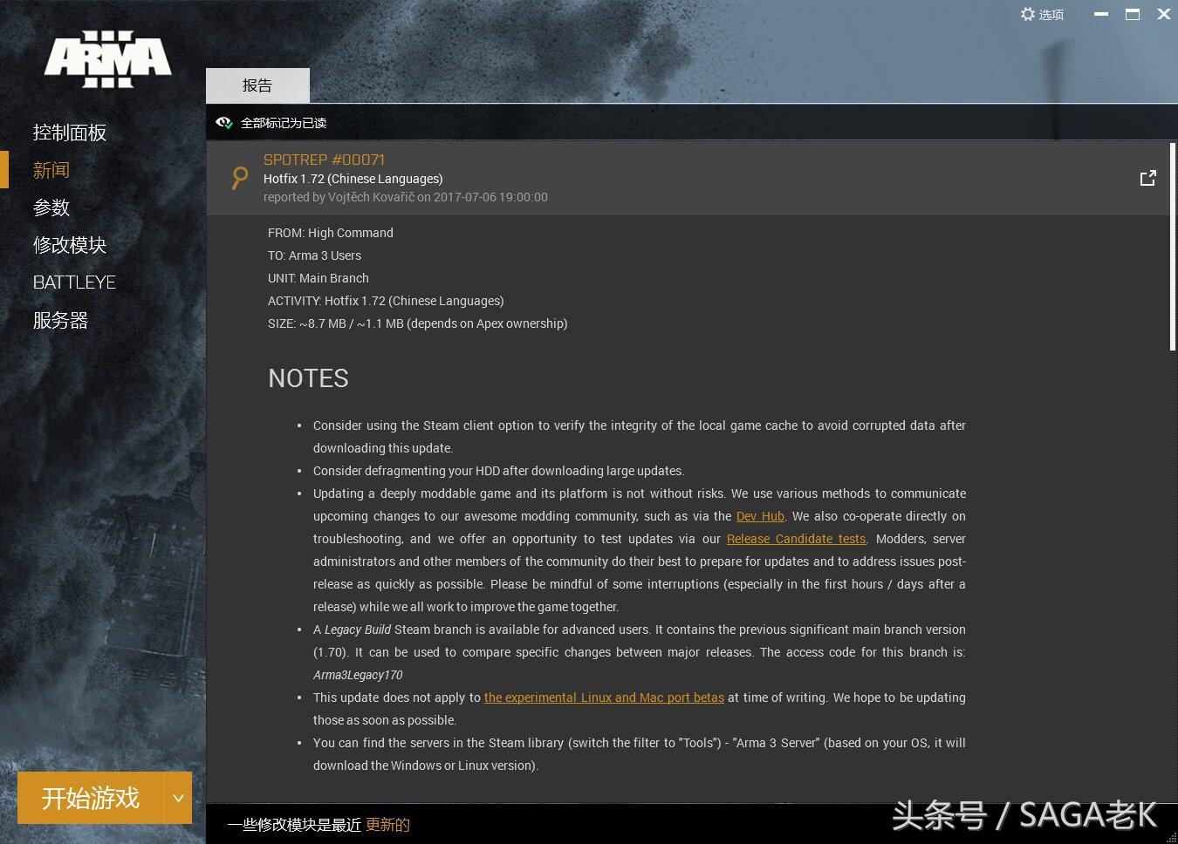Image resolution: width=1178 pixels, height=844 pixels.
Task: Open the 服务器 servers section
Action: click(x=60, y=320)
